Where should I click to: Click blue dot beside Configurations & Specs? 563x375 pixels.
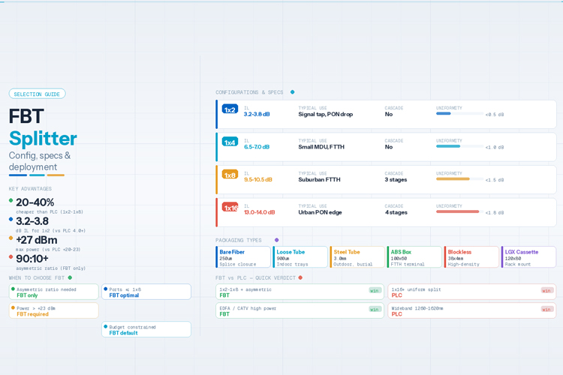[293, 92]
